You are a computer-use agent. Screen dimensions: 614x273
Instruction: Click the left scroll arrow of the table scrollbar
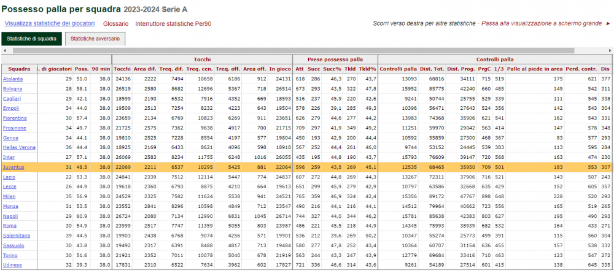(x=5, y=51)
